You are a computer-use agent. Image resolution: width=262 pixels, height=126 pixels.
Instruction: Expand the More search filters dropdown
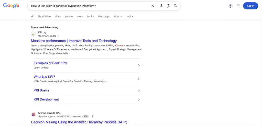[x=118, y=17]
